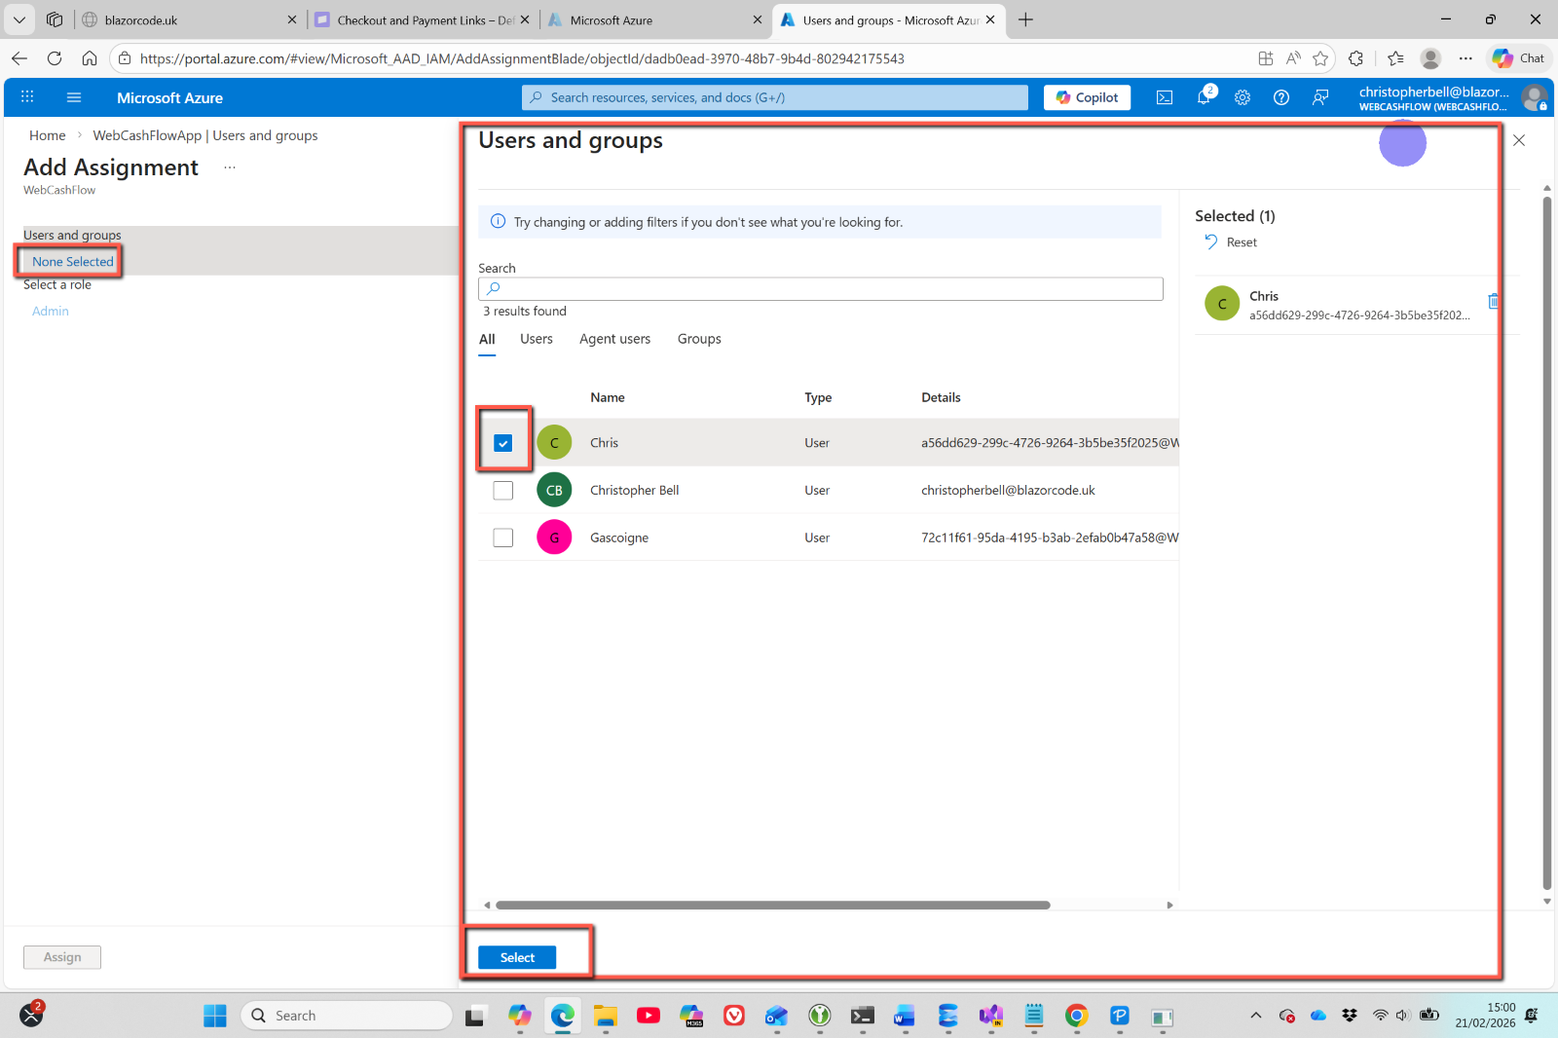Open the Azure portal hamburger menu
Image resolution: width=1558 pixels, height=1038 pixels.
tap(74, 97)
